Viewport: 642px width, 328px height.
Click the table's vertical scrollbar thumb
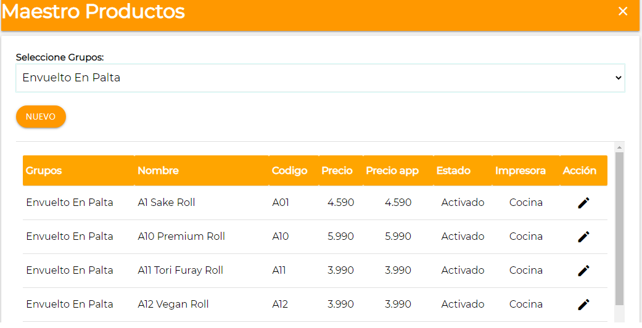tap(620, 228)
